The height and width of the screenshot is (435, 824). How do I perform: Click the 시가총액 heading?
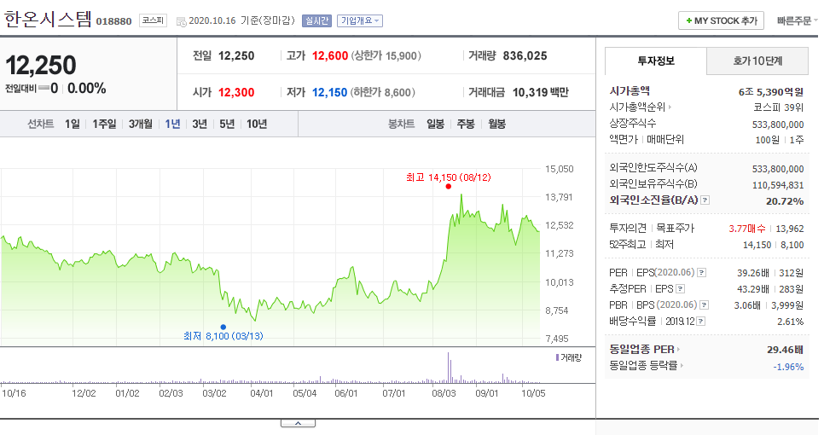pyautogui.click(x=630, y=91)
